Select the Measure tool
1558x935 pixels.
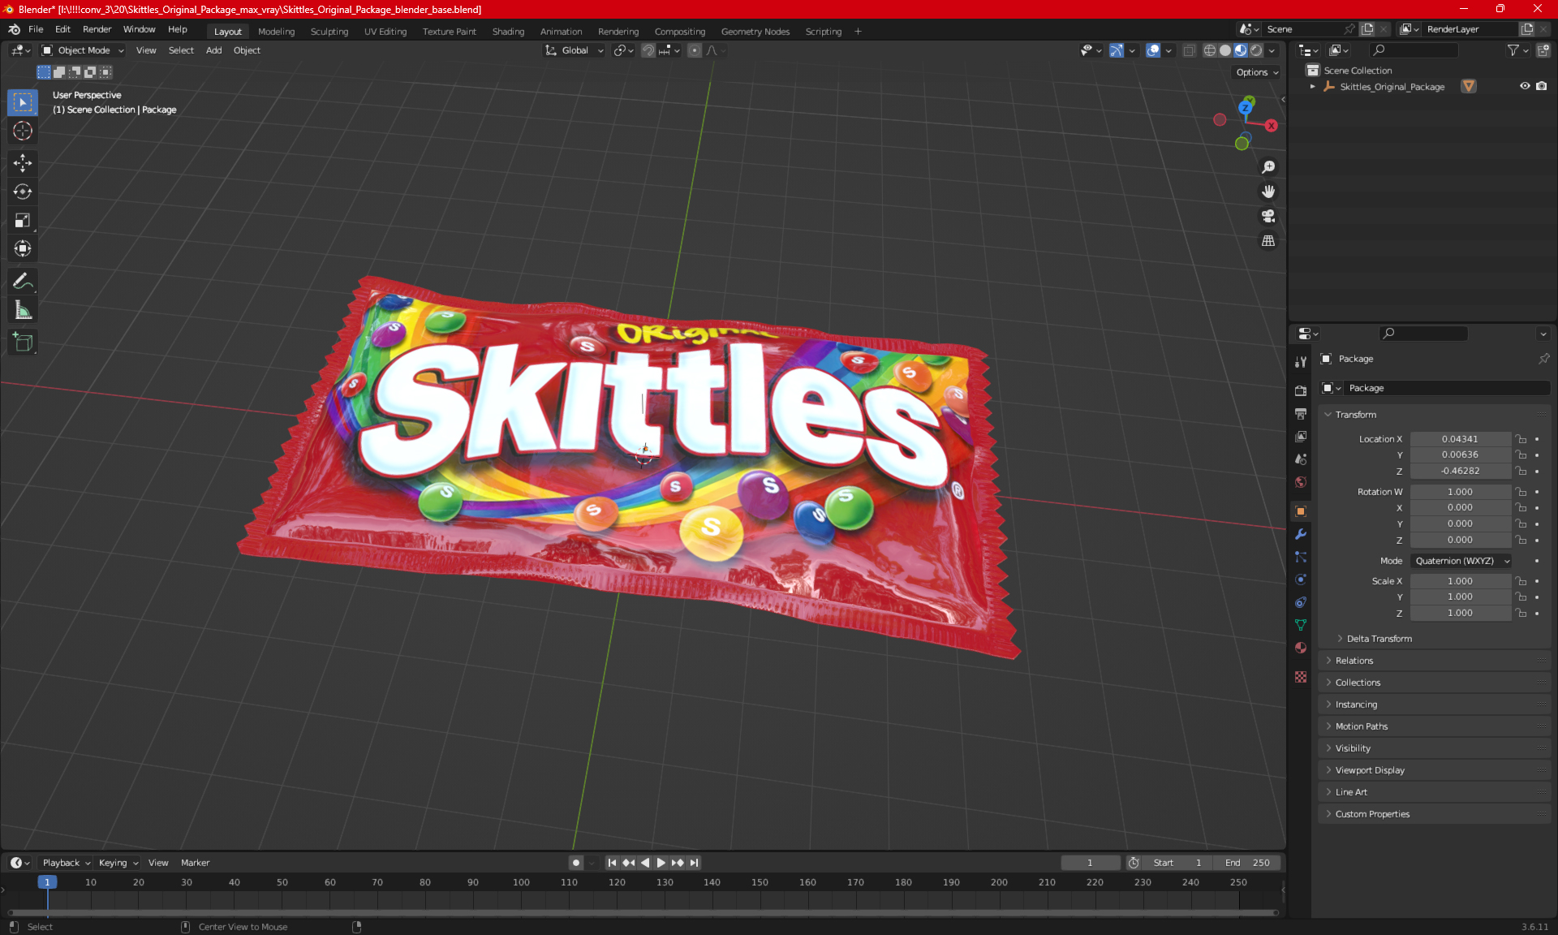[x=23, y=310]
